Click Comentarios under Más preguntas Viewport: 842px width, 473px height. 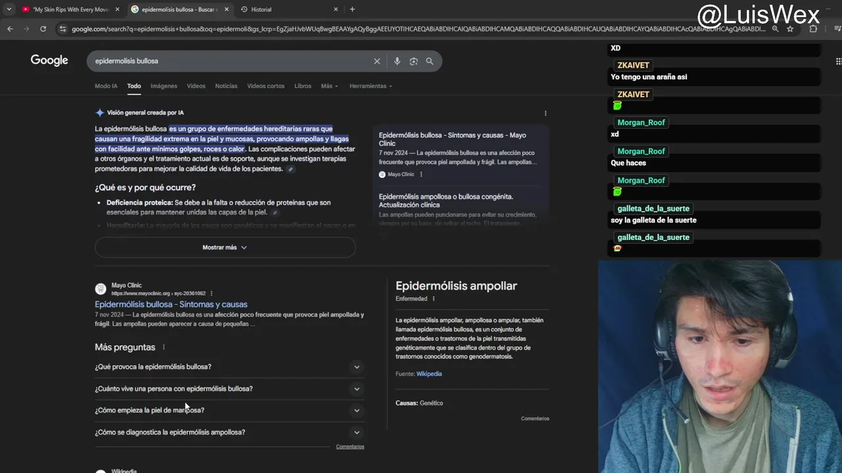tap(350, 447)
